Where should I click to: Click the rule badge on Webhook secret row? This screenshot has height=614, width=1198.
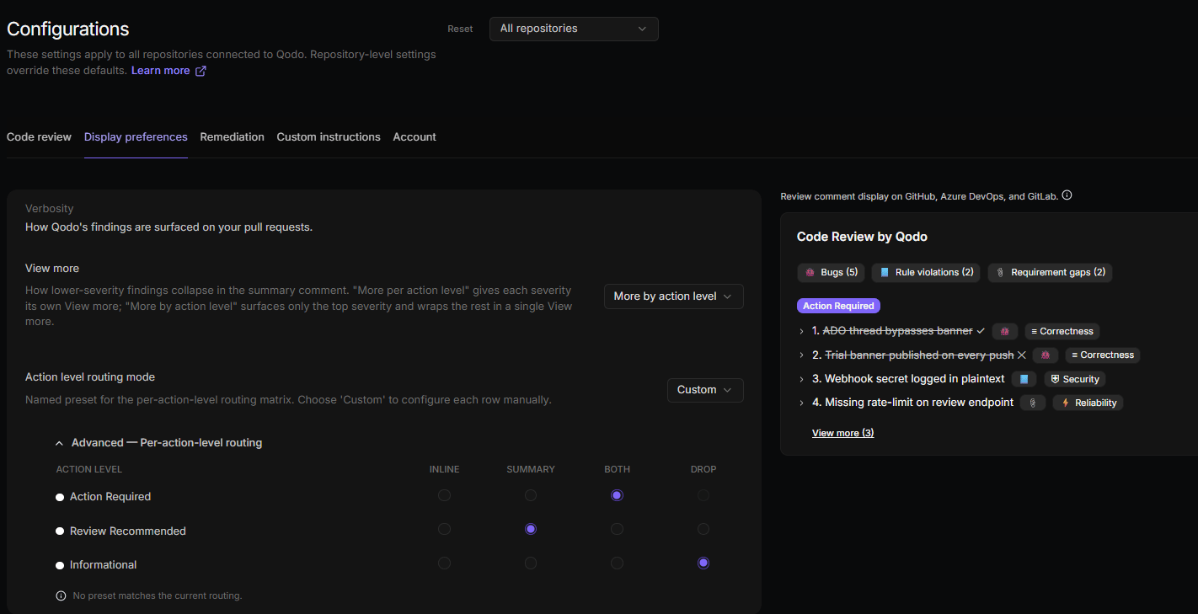click(x=1024, y=379)
